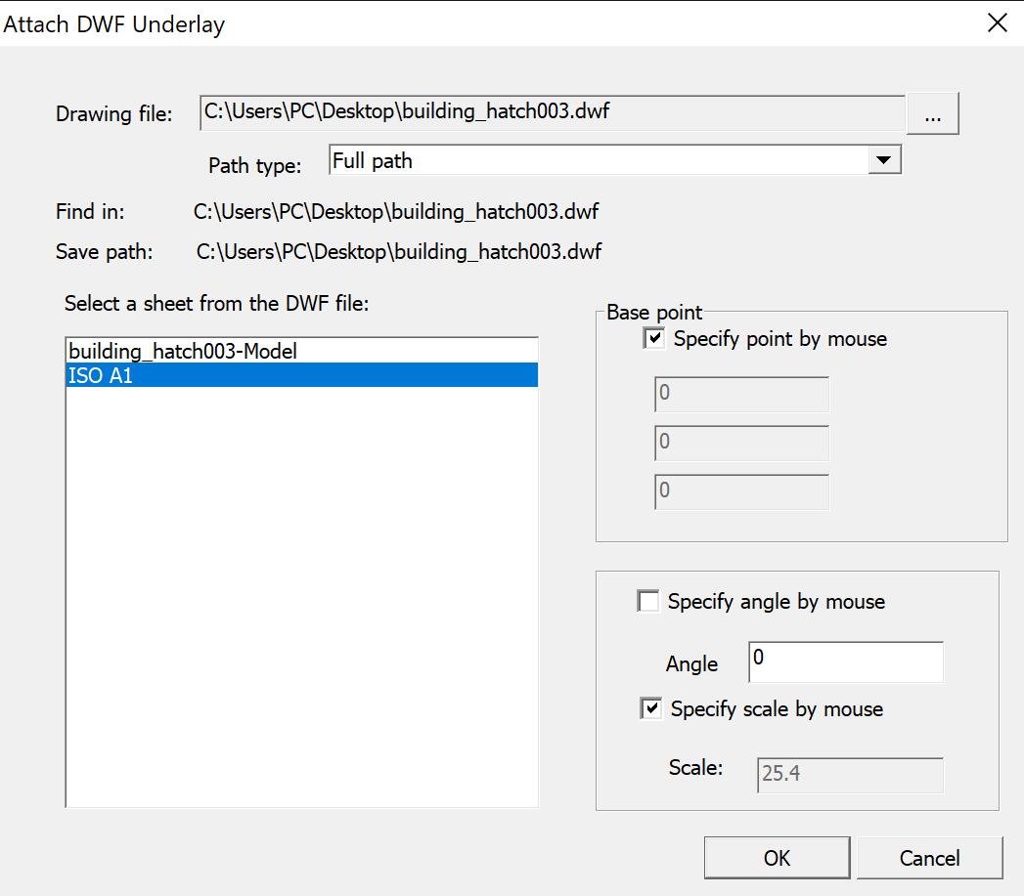Click the third base point coordinate field
This screenshot has height=896, width=1024.
739,491
